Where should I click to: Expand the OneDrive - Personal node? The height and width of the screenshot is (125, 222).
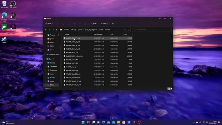click(x=45, y=55)
